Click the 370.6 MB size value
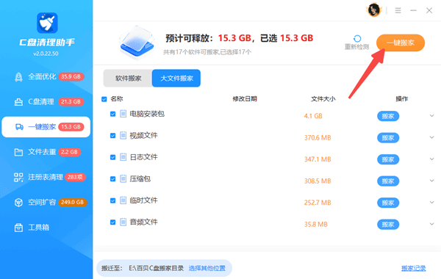The height and width of the screenshot is (279, 441). click(x=318, y=138)
